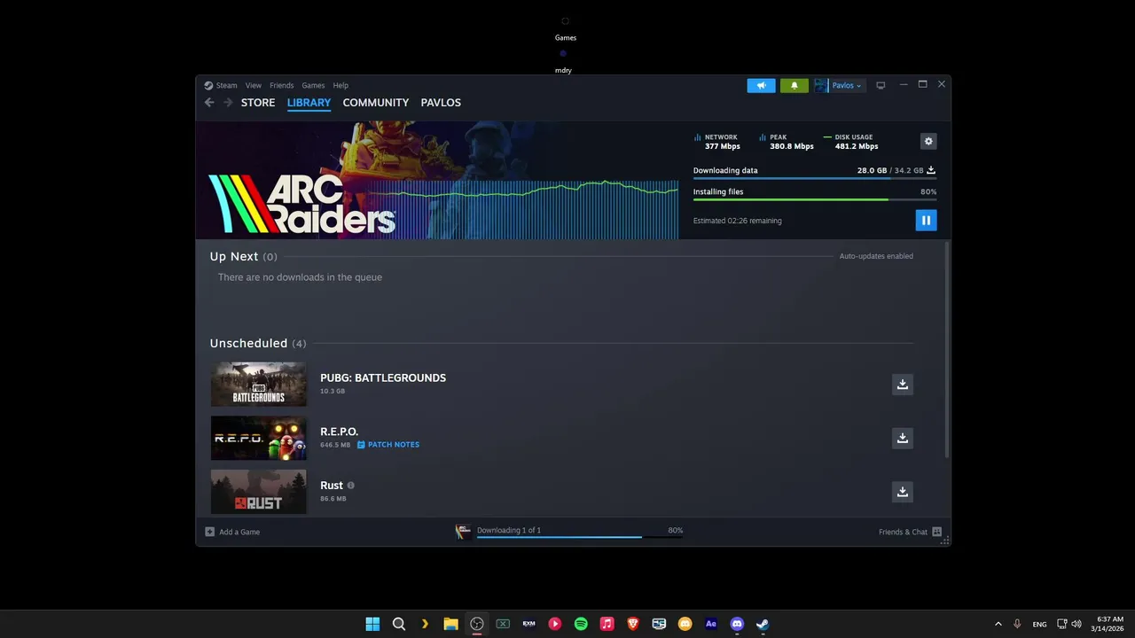
Task: Click the Disk Usage 481.2 Mbps stat
Action: coord(851,142)
